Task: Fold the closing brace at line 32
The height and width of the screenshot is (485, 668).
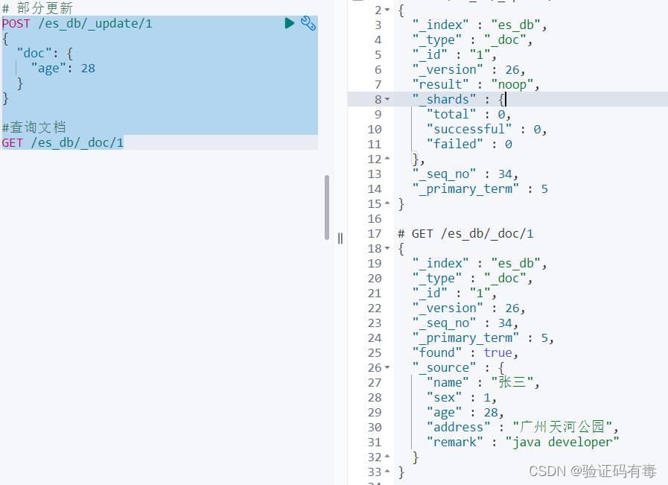Action: click(x=387, y=457)
